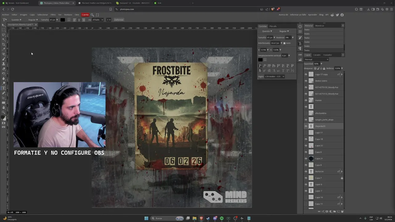Open anti-aliasing Afilado dropdown
Screen dimensions: 395x222
[98, 20]
